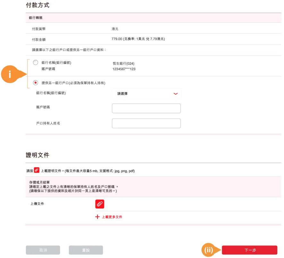Click the red chevron arrow of the bank dropdown
The height and width of the screenshot is (258, 284).
176,94
